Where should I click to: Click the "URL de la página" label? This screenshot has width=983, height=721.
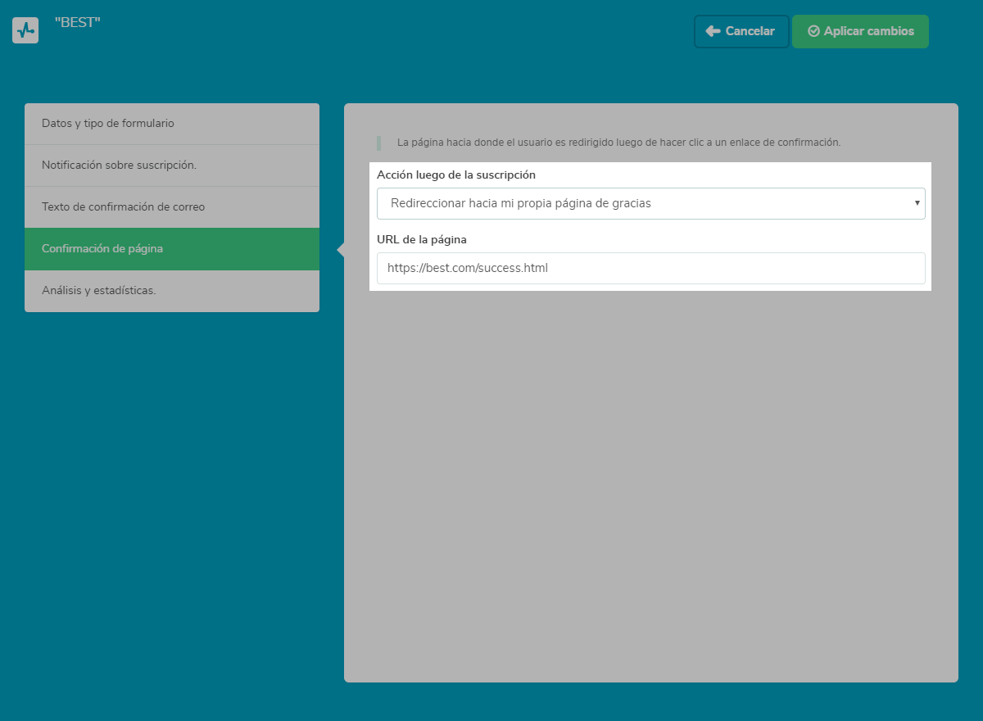tap(422, 239)
